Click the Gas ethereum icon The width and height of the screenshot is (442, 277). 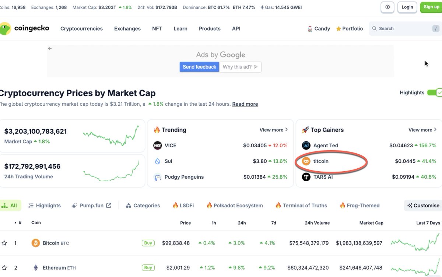tap(262, 7)
